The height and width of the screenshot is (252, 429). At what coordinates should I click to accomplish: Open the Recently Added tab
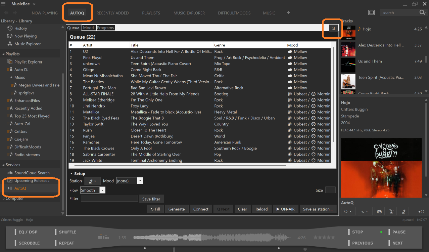click(112, 13)
